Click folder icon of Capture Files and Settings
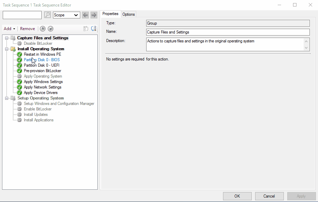The image size is (318, 202). pyautogui.click(x=13, y=38)
